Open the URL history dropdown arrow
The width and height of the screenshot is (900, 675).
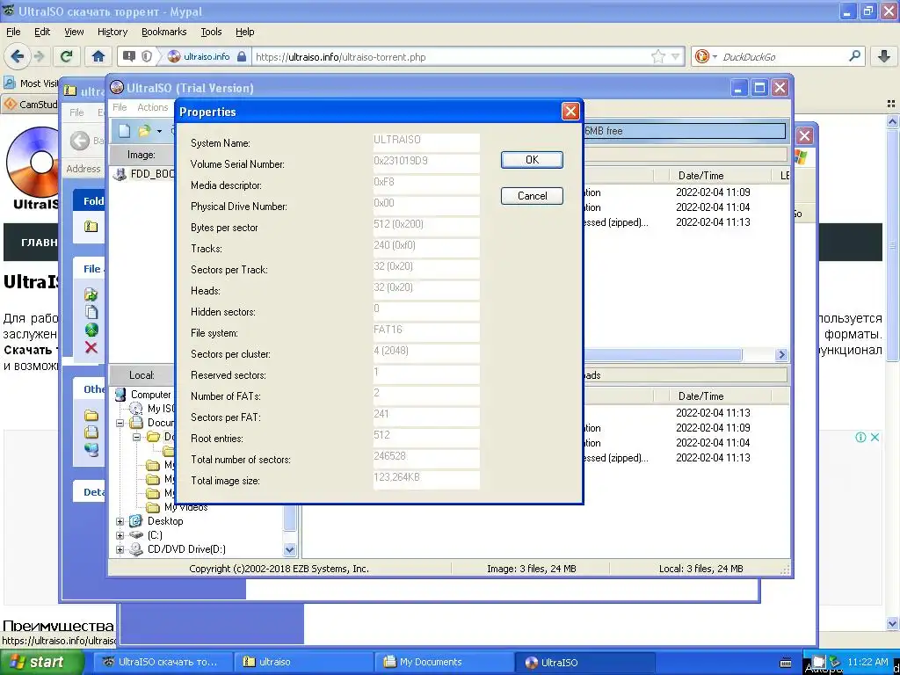pos(675,56)
